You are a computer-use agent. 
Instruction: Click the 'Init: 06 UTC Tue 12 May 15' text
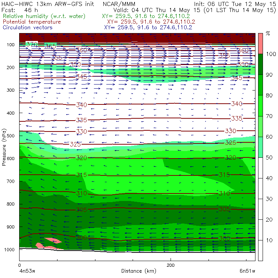click(x=235, y=4)
